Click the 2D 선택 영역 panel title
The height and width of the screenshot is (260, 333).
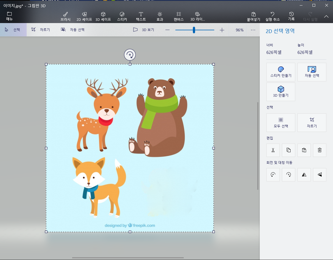(x=280, y=31)
